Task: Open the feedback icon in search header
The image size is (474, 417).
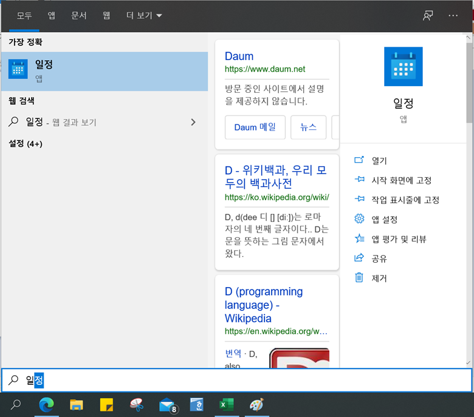Action: [428, 16]
